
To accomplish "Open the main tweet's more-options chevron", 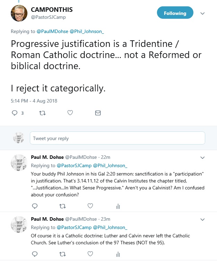I will click(x=203, y=13).
